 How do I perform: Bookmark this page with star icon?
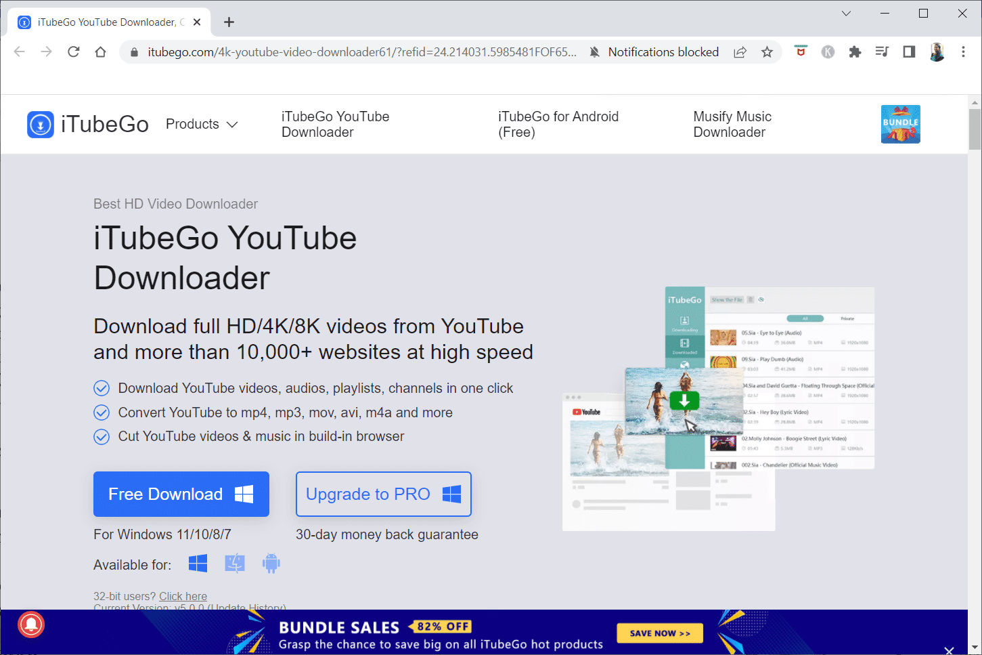tap(767, 52)
